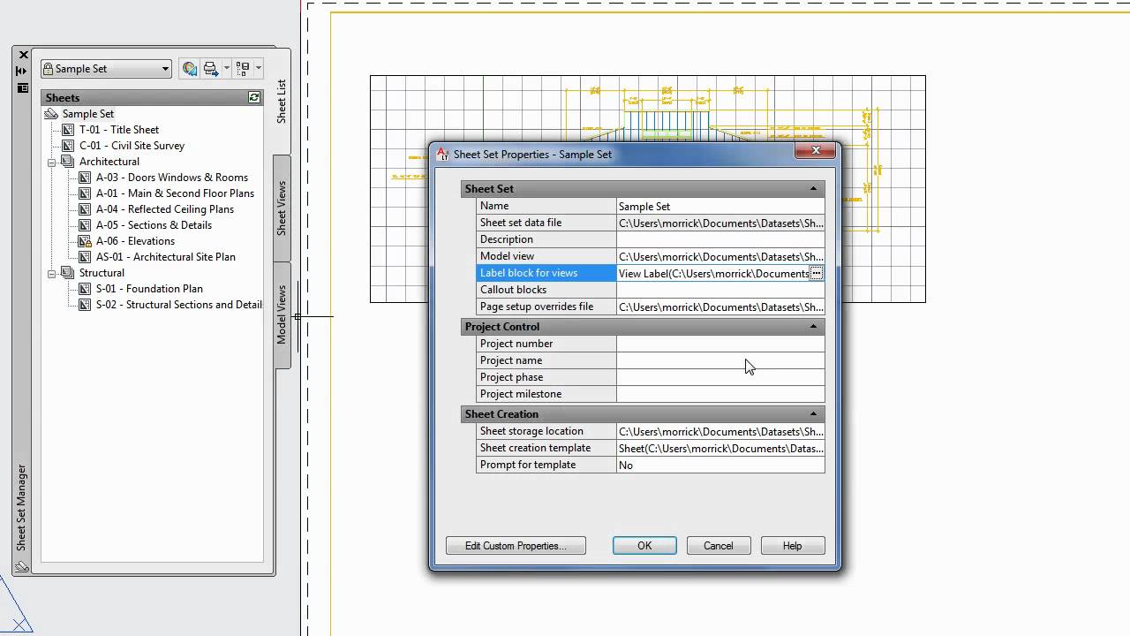Click the AutoCAD icon in the dialog title bar
Image resolution: width=1130 pixels, height=636 pixels.
coord(443,154)
